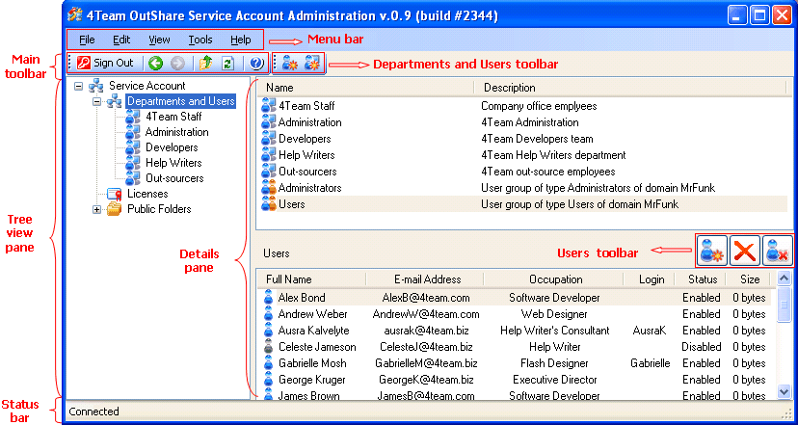Collapse the Departments and Users node
Viewport: 798px width, 425px height.
tap(96, 102)
